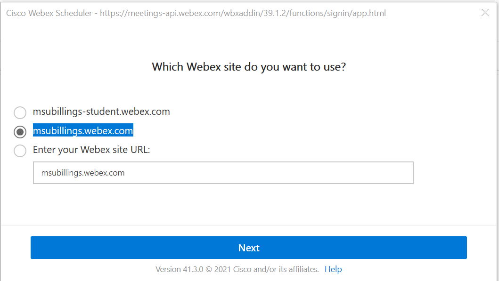Click "msubillings.webex.com" text inside the input box
499x281 pixels.
[x=83, y=173]
